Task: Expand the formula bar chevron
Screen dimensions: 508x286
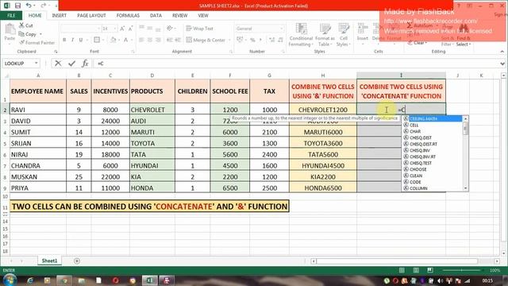Action: click(x=502, y=64)
